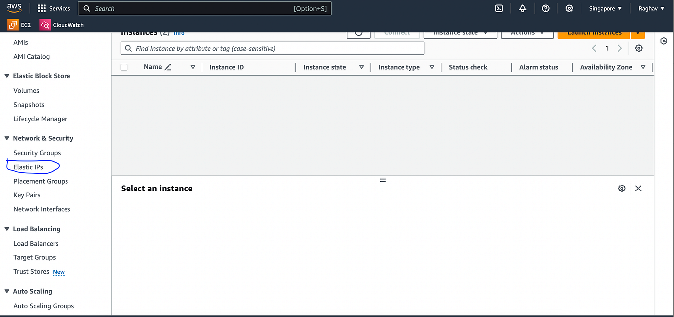The image size is (674, 317).
Task: Open the Instance state dropdown
Action: point(460,33)
